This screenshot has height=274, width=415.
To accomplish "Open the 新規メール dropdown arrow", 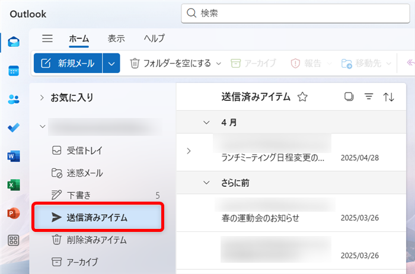I will tap(111, 63).
